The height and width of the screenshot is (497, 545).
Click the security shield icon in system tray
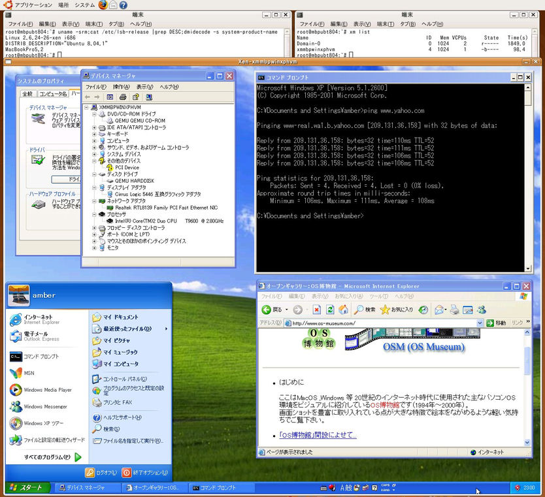tap(517, 488)
